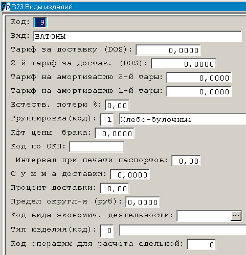
Task: Focus the Тип изделия(код) field with 0
Action: click(x=107, y=231)
